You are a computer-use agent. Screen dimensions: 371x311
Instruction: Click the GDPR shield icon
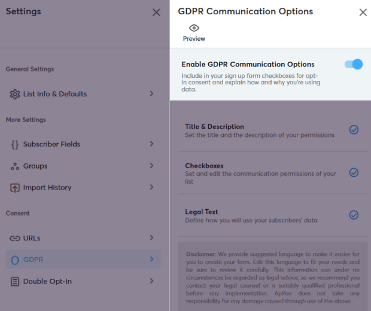point(15,260)
